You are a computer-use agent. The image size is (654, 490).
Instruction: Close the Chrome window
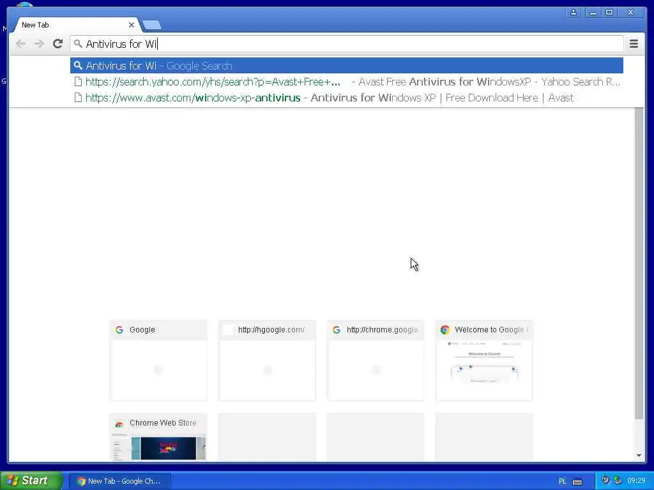point(630,12)
